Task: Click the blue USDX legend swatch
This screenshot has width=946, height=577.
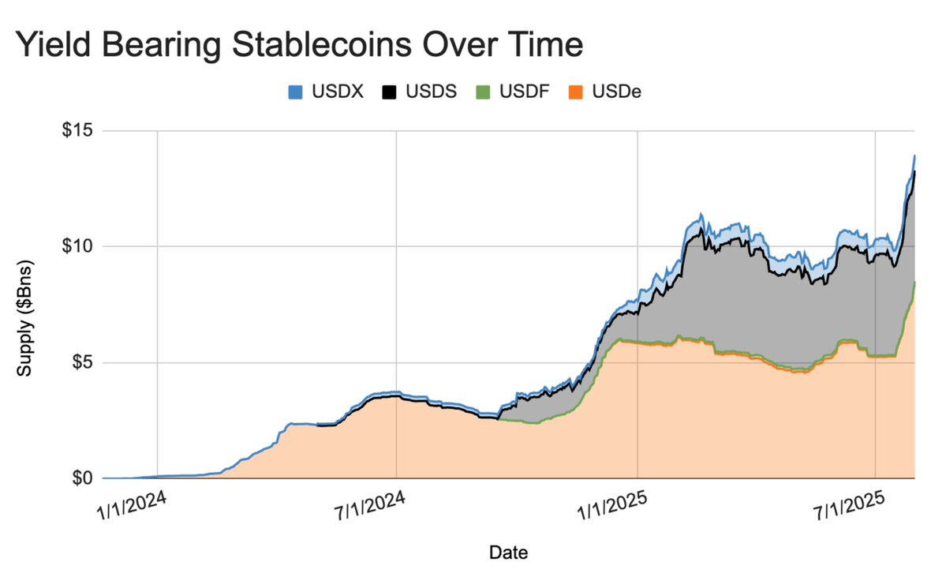Action: click(x=295, y=92)
